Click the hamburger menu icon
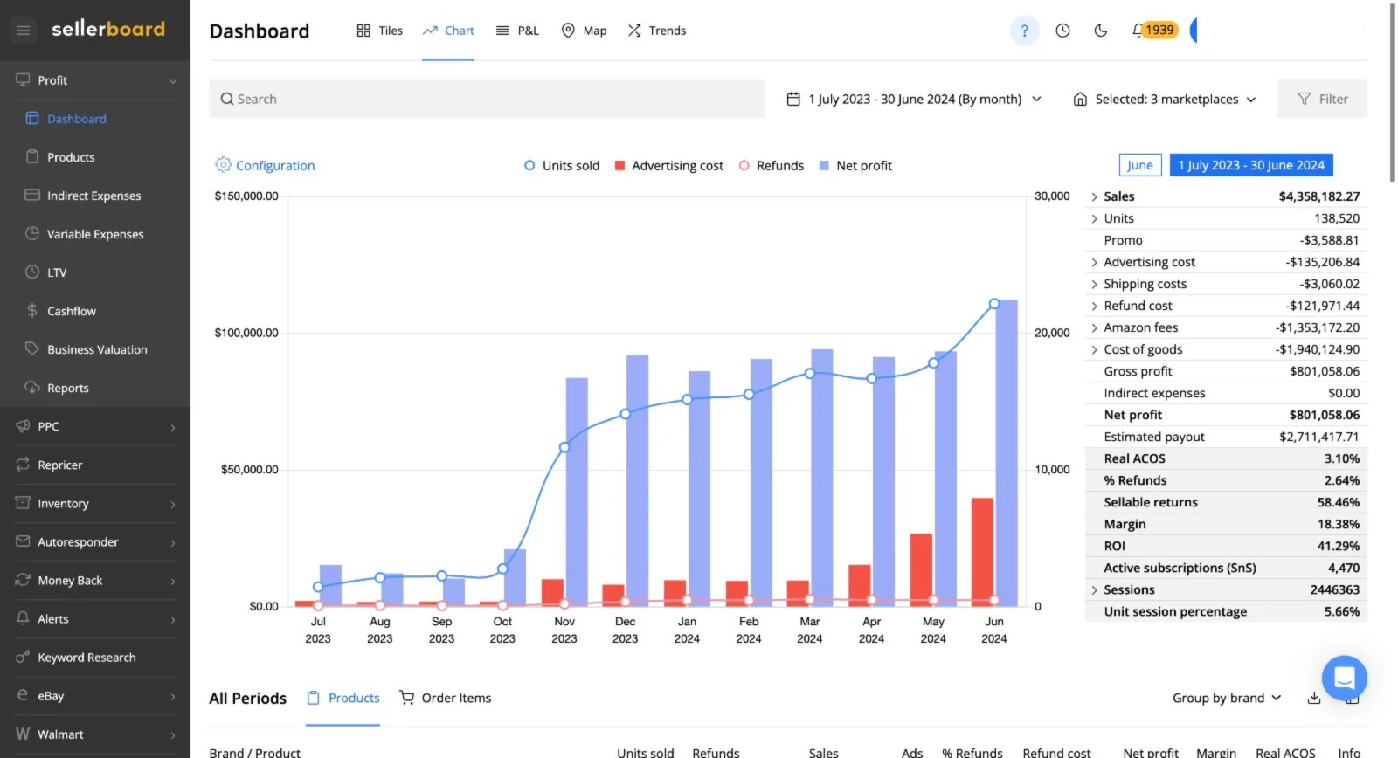 click(24, 31)
